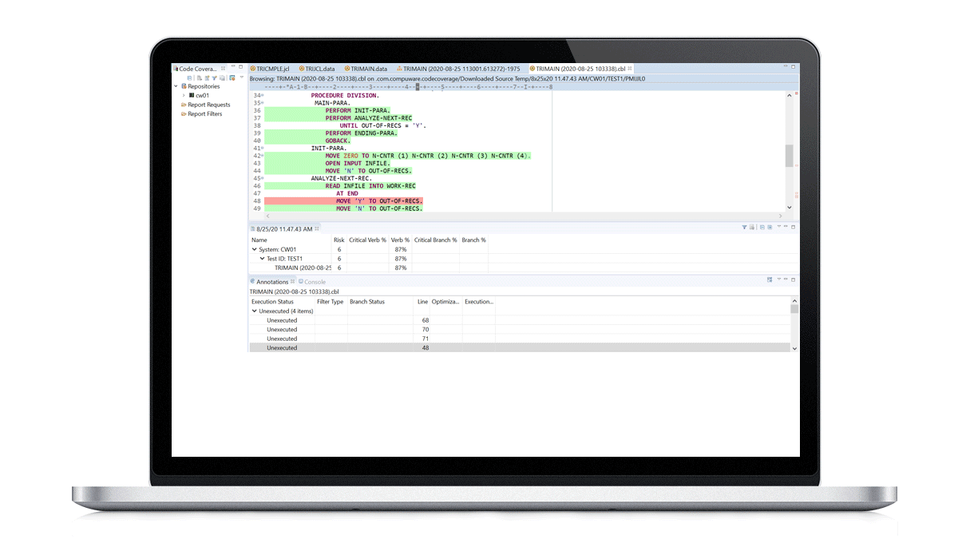Viewport: 958px width, 551px height.
Task: Collapse the Unexecuted (4 items) group
Action: [x=255, y=311]
